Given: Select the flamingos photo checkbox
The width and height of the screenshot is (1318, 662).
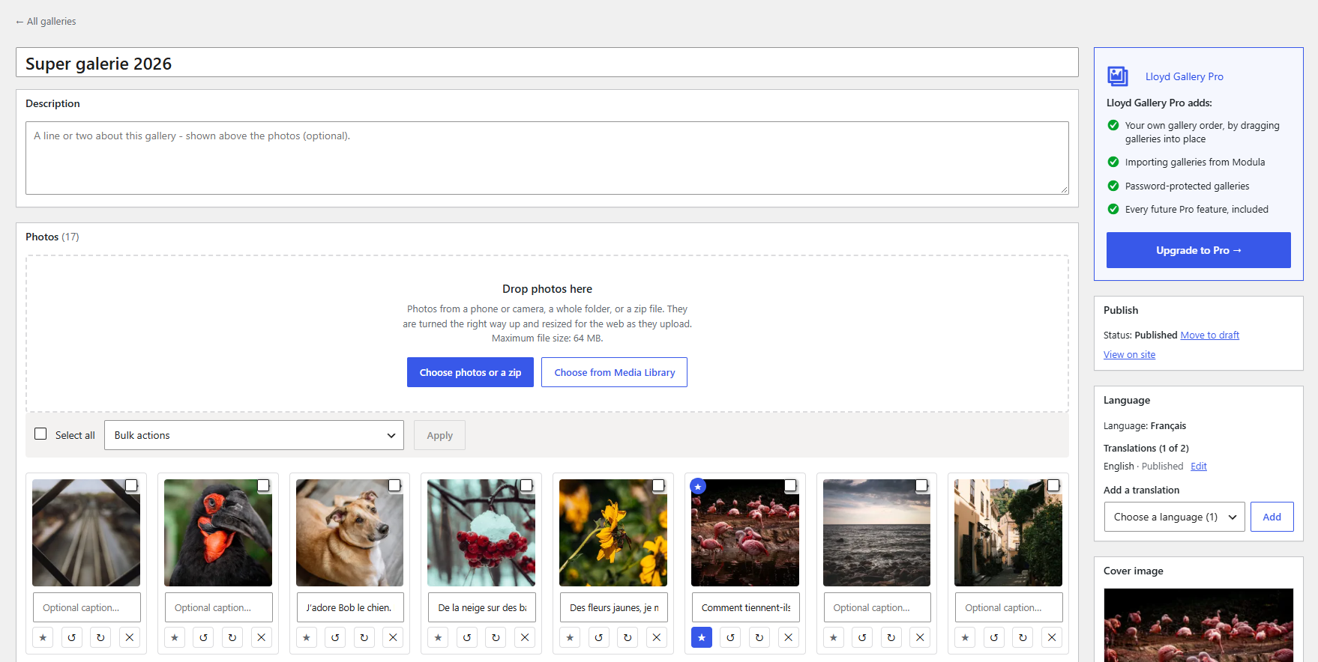Looking at the screenshot, I should coord(790,485).
